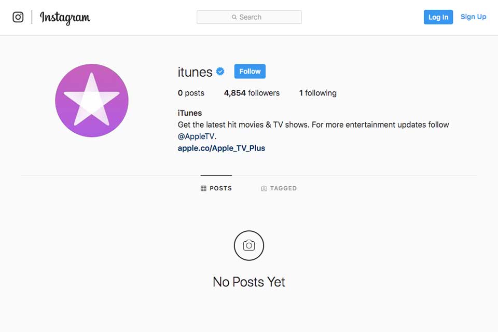
Task: Follow the itunes account
Action: point(250,71)
